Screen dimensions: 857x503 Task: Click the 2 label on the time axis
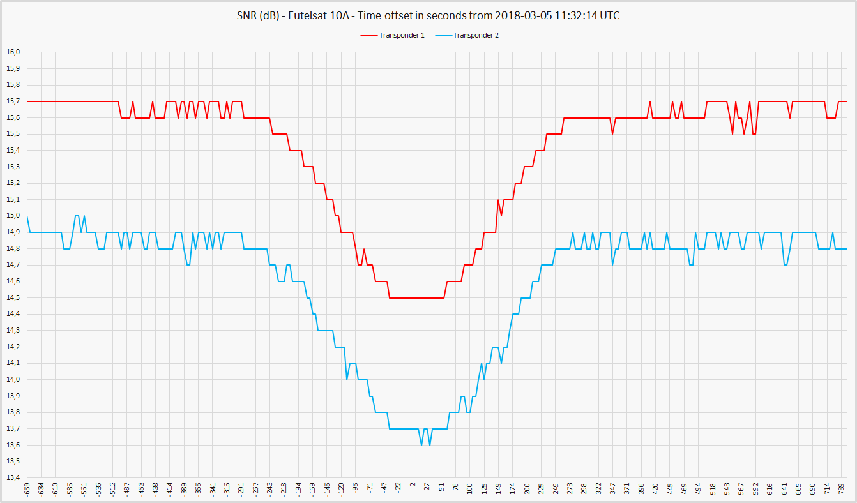[413, 490]
